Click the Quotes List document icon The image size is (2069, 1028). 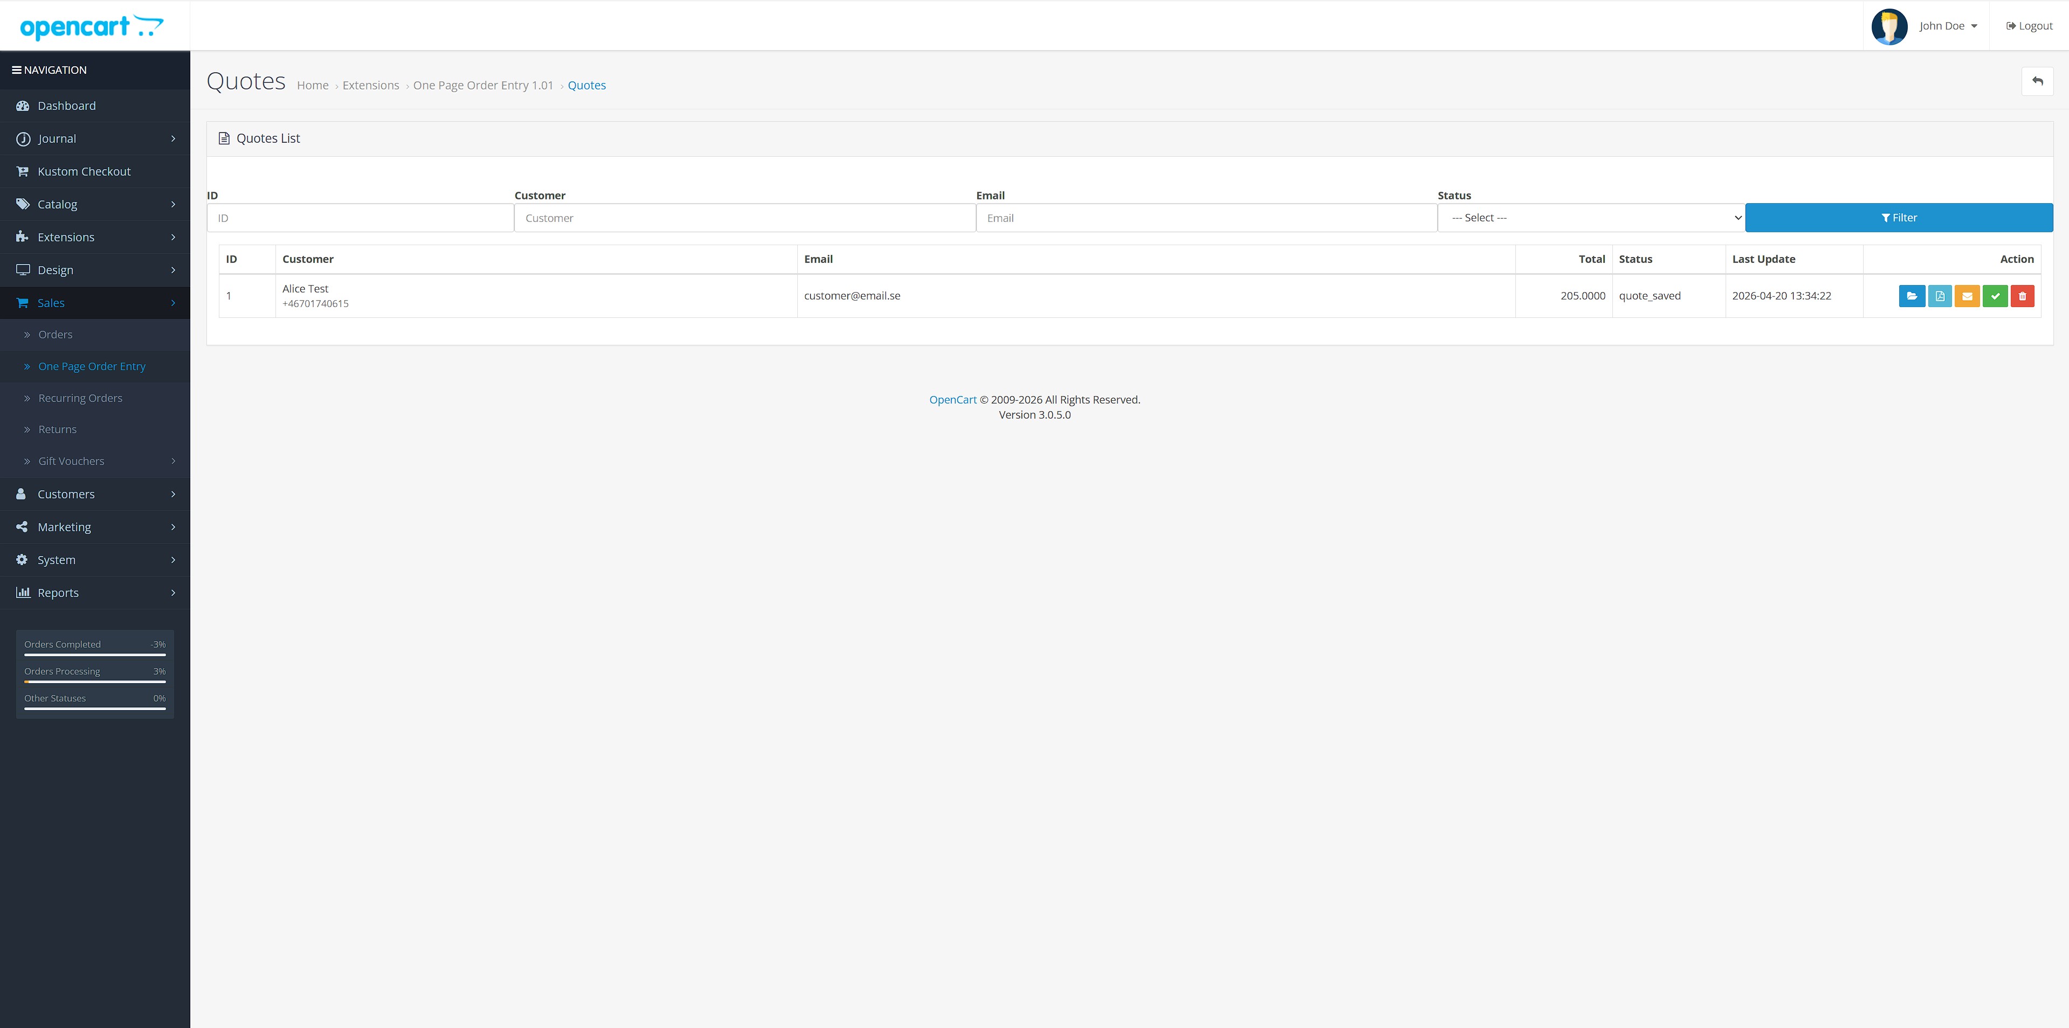(x=224, y=137)
